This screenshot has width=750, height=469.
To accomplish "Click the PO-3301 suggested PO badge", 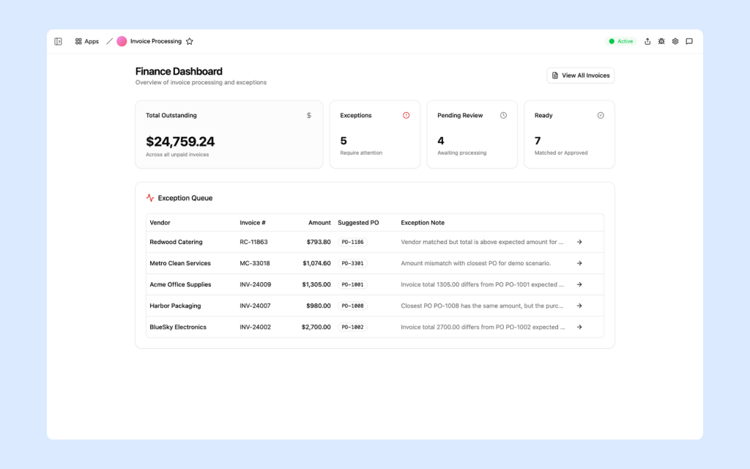I will click(x=352, y=263).
